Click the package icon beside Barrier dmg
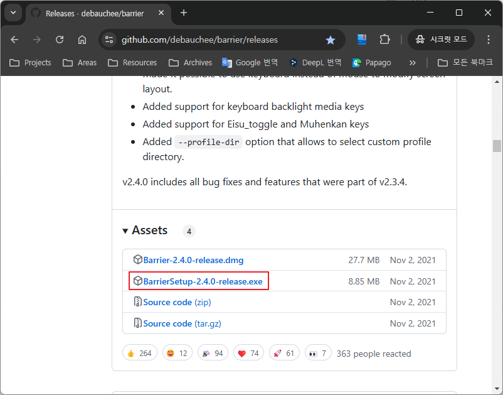Image resolution: width=503 pixels, height=395 pixels. [x=137, y=259]
